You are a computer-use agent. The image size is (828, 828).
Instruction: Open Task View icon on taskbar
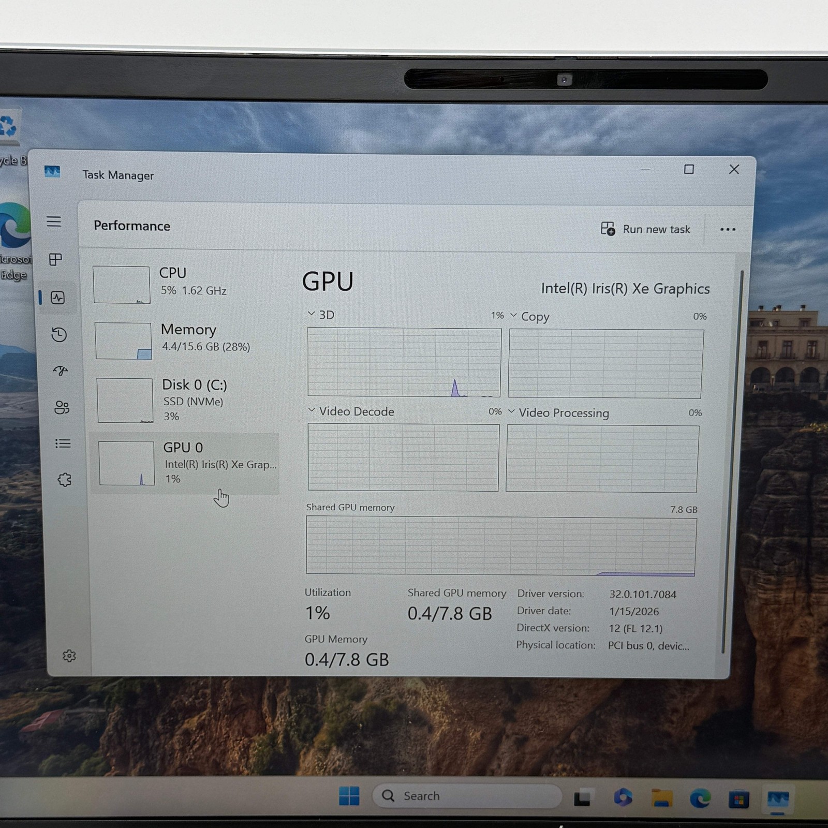pyautogui.click(x=583, y=798)
